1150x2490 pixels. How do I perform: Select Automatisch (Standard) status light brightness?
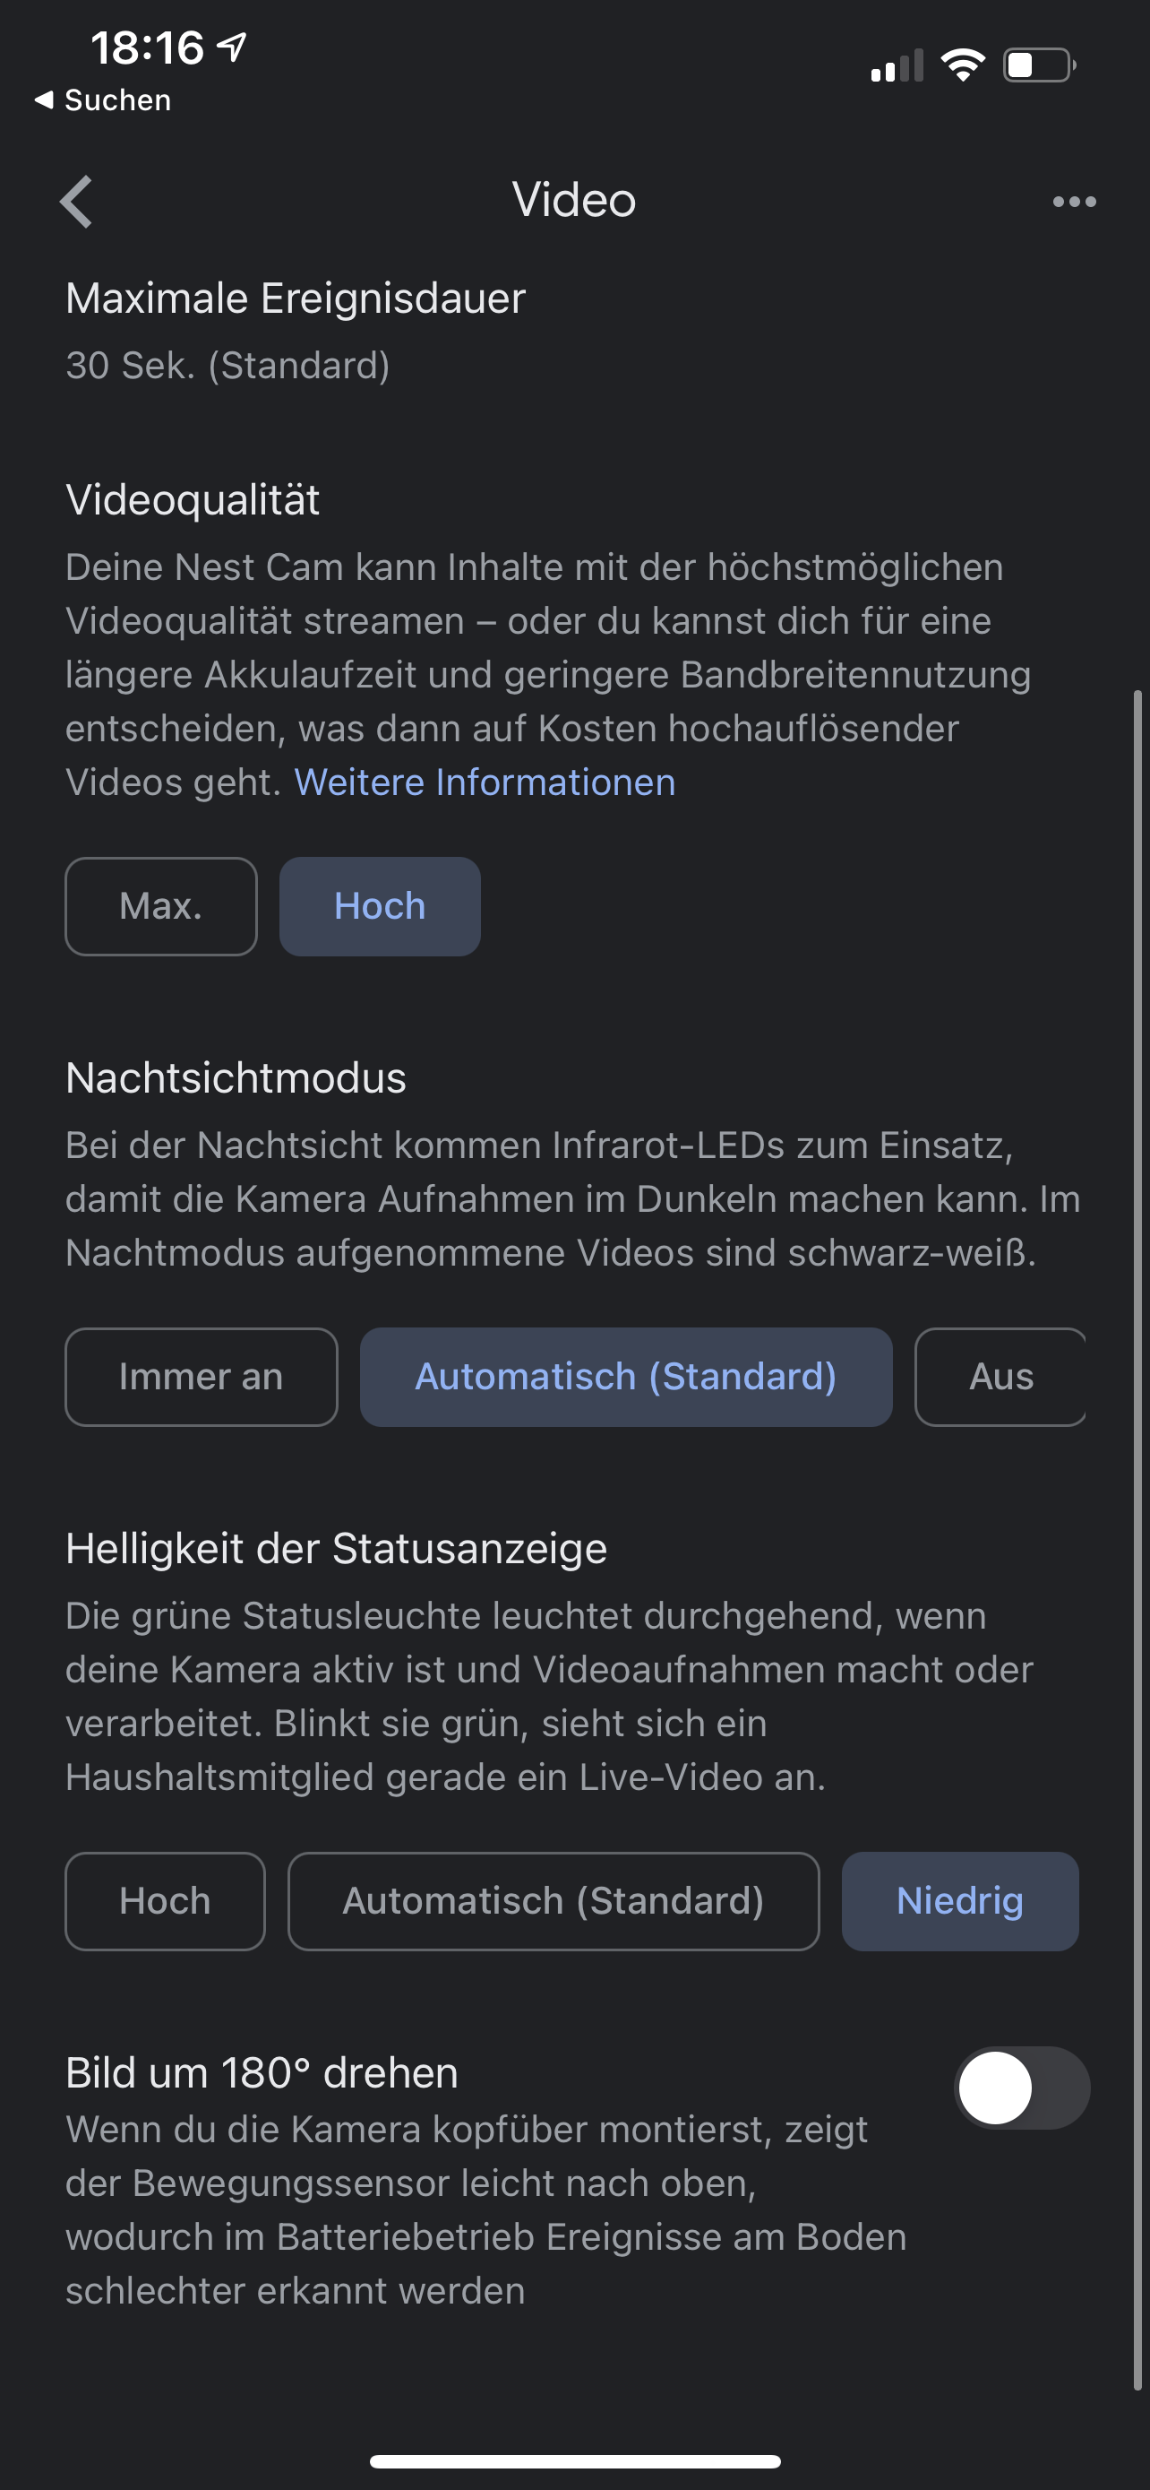tap(554, 1900)
